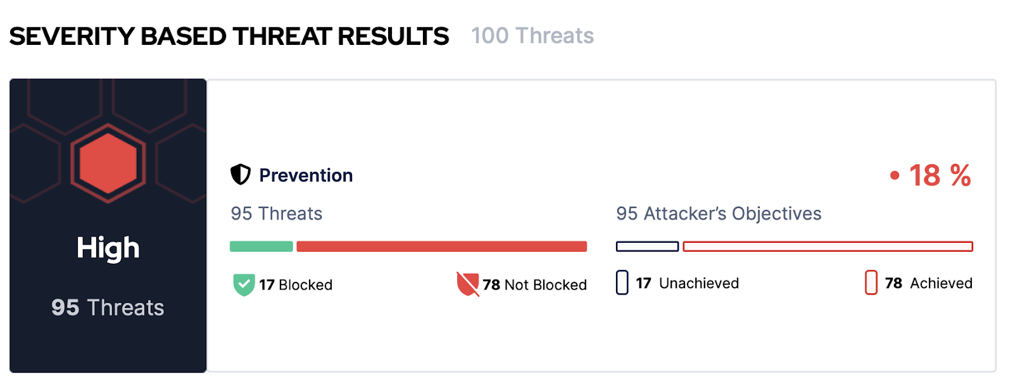Click the 95 Attacker's Objectives label
Image resolution: width=1013 pixels, height=387 pixels.
click(719, 214)
